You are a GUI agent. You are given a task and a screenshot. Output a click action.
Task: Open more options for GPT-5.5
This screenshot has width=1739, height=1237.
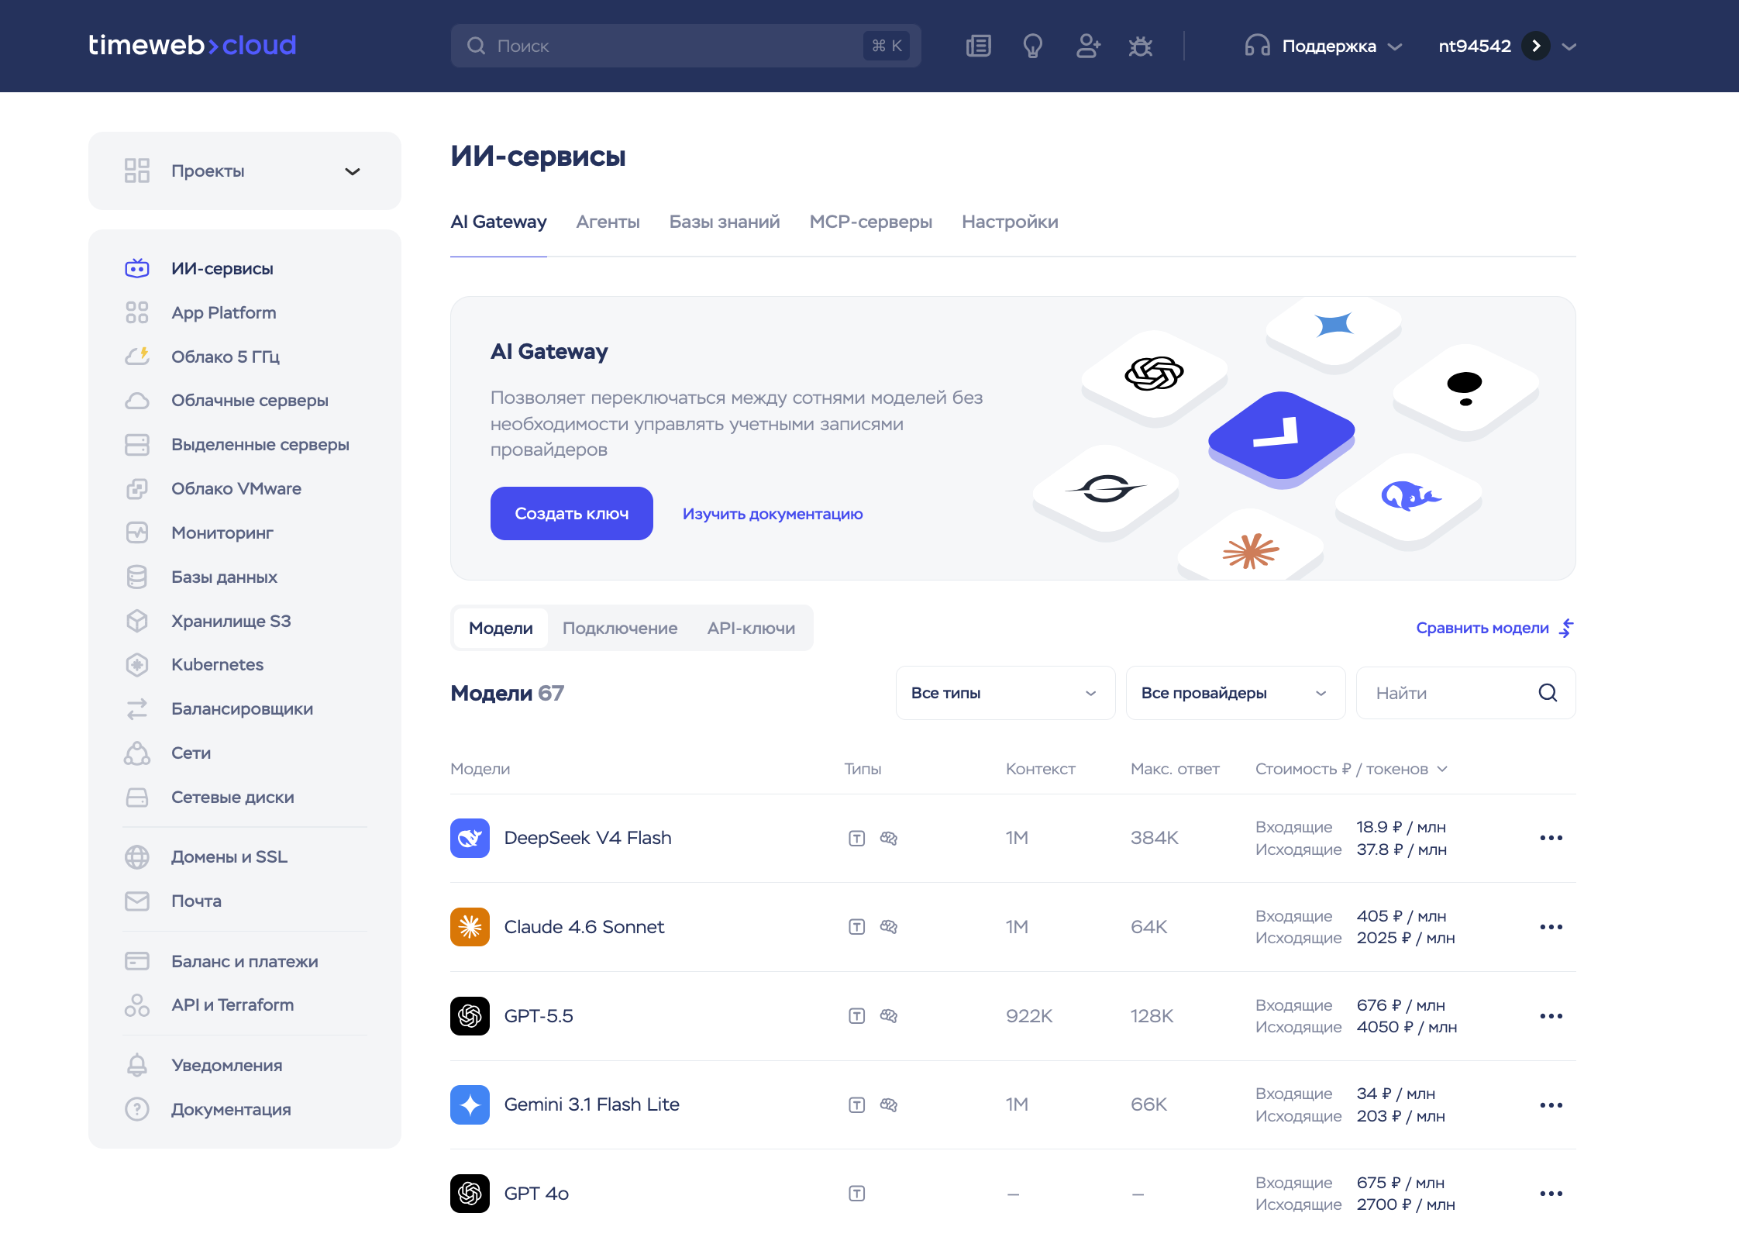point(1551,1016)
